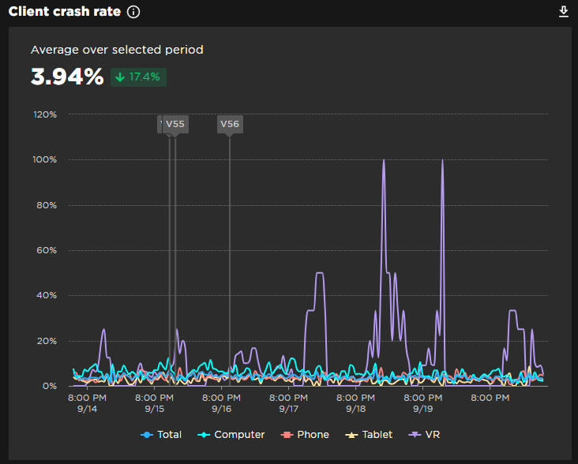578x464 pixels.
Task: Toggle the Tablet series in legend
Action: pos(369,435)
